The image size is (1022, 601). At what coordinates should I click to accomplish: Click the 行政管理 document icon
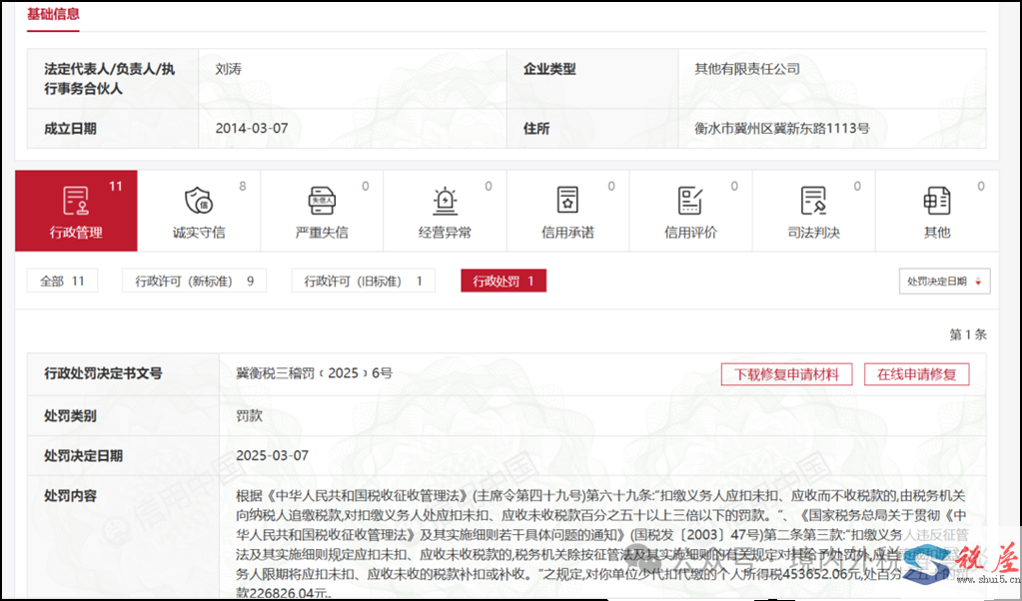(x=76, y=201)
